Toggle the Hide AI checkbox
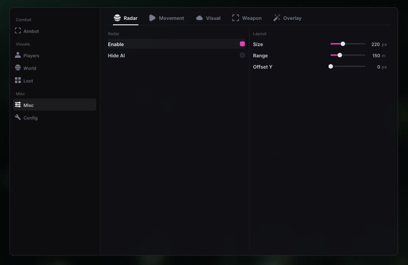Image resolution: width=408 pixels, height=265 pixels. 242,55
